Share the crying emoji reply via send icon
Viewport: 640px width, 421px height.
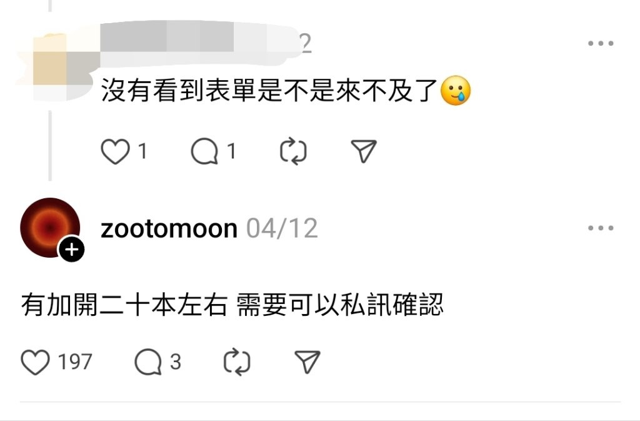click(x=364, y=151)
